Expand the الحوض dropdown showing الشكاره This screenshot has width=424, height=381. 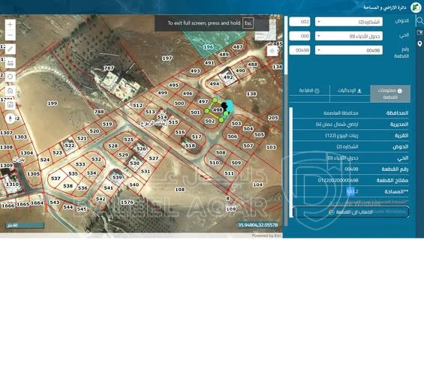[349, 22]
